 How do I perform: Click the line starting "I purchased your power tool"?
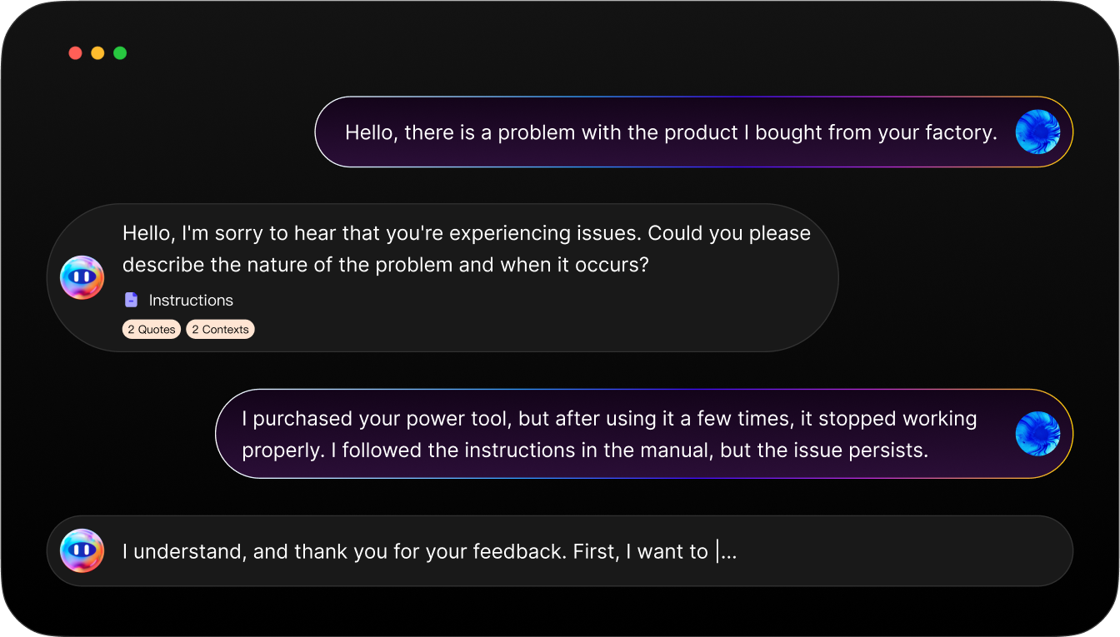[x=608, y=418]
